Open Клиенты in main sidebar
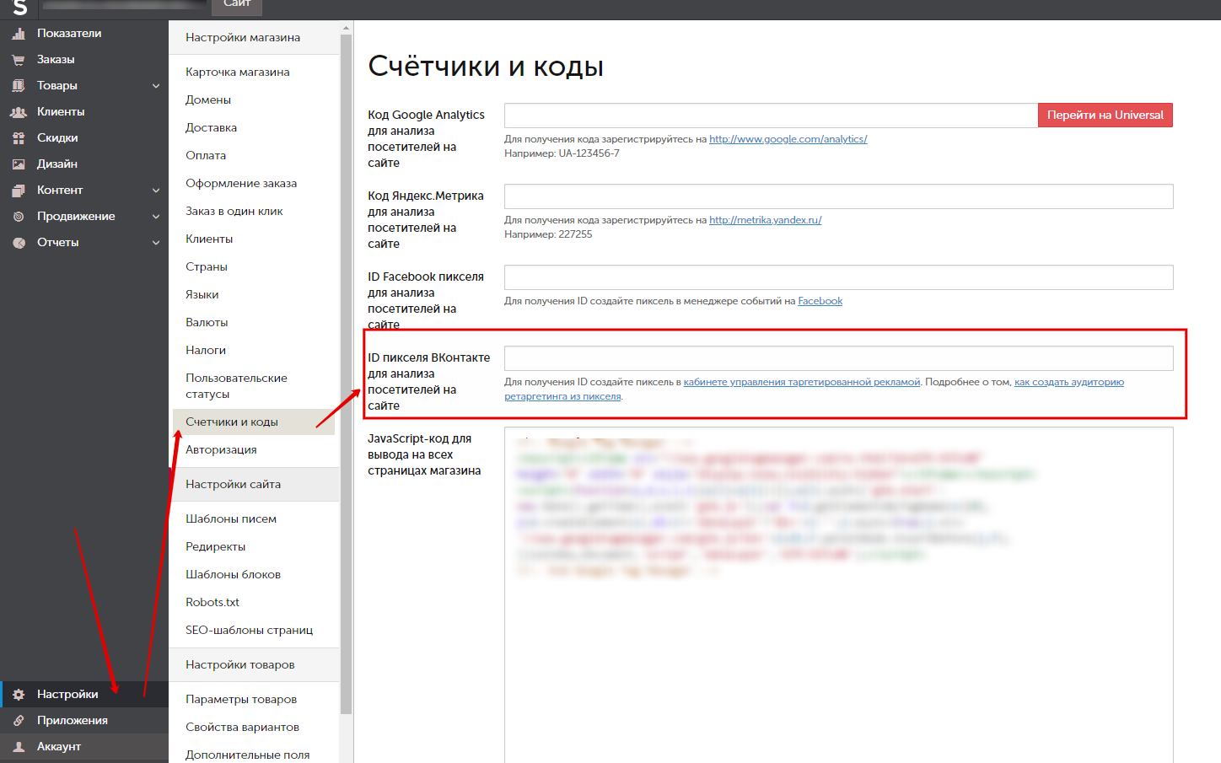The image size is (1221, 763). point(61,112)
